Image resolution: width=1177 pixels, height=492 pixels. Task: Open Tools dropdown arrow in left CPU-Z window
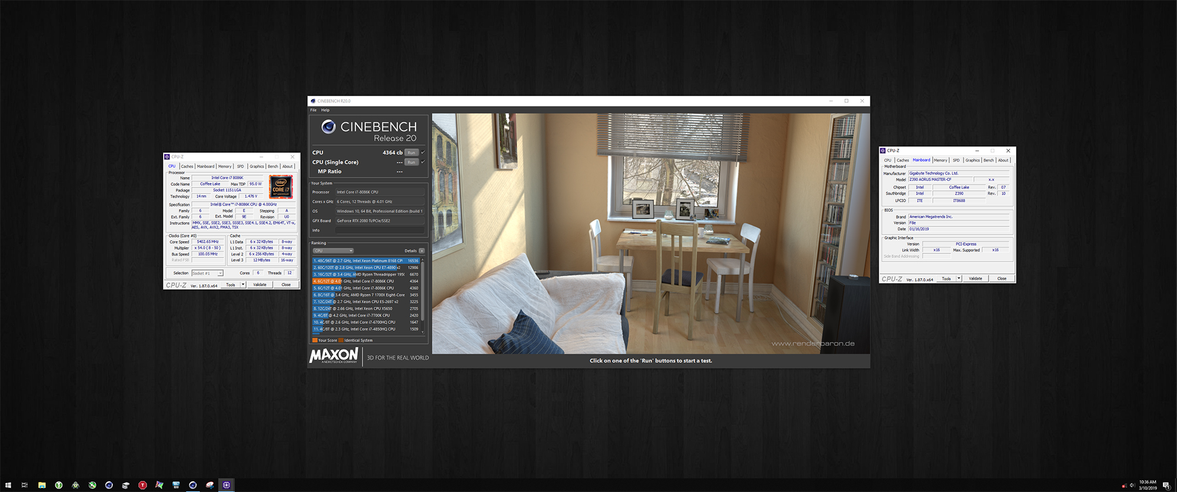[243, 285]
